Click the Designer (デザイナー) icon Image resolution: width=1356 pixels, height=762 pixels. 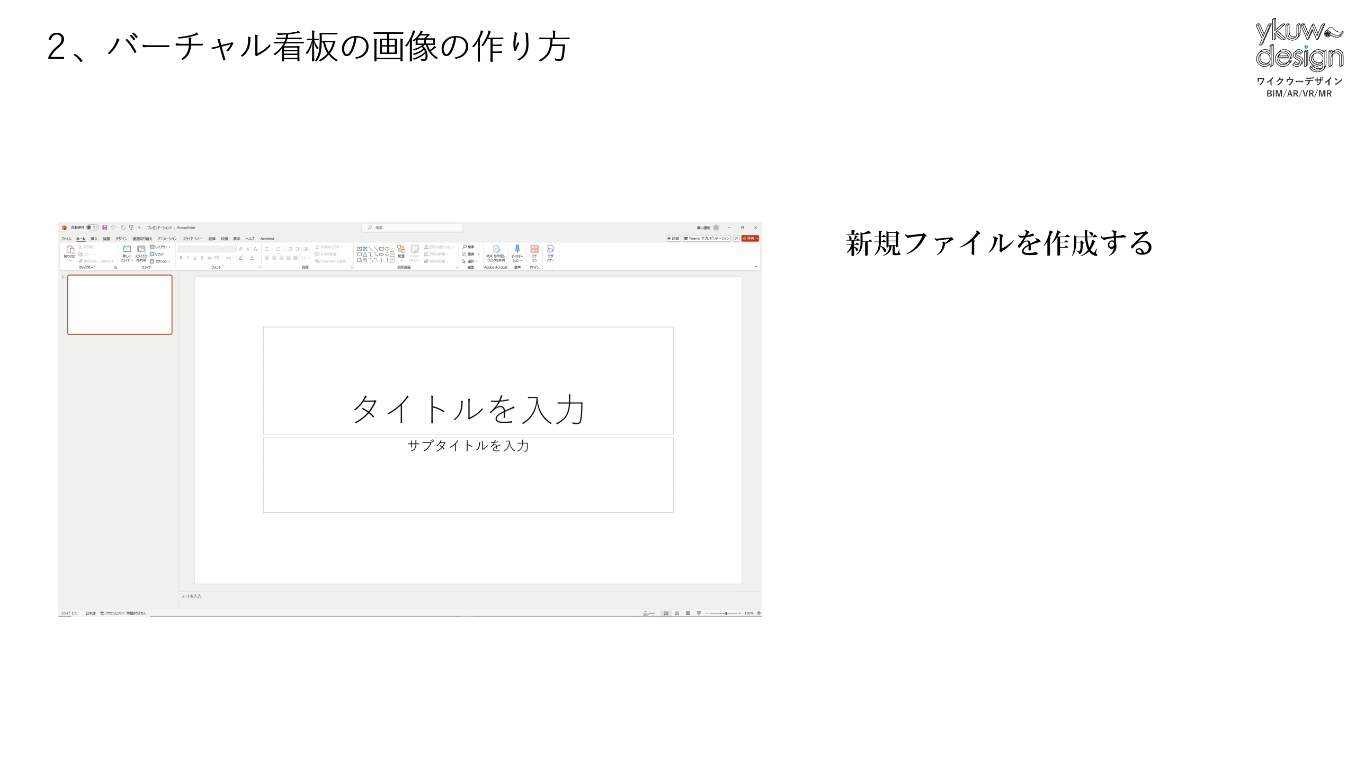pos(550,249)
